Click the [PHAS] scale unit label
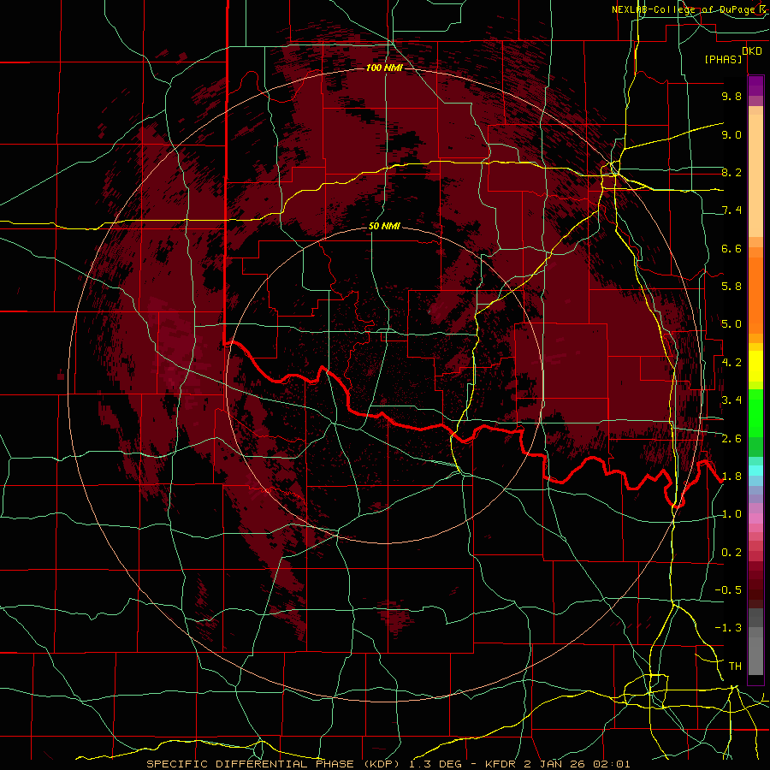The height and width of the screenshot is (770, 770). pyautogui.click(x=723, y=59)
